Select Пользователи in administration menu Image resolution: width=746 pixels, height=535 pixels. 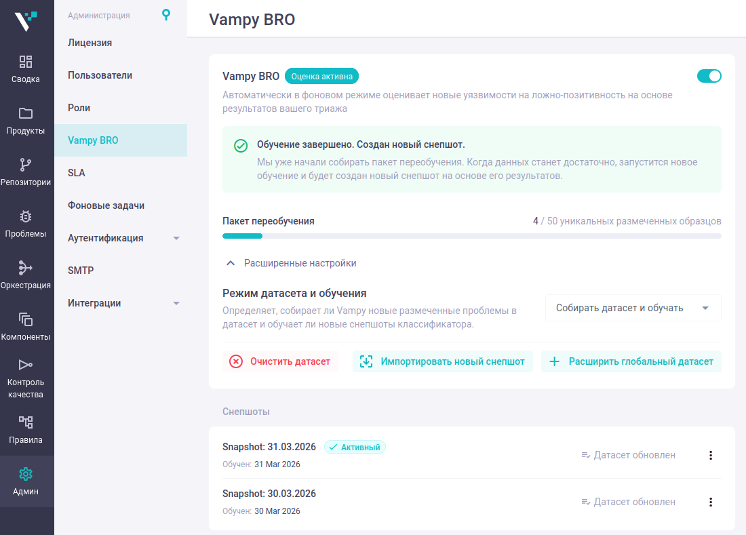(x=100, y=75)
